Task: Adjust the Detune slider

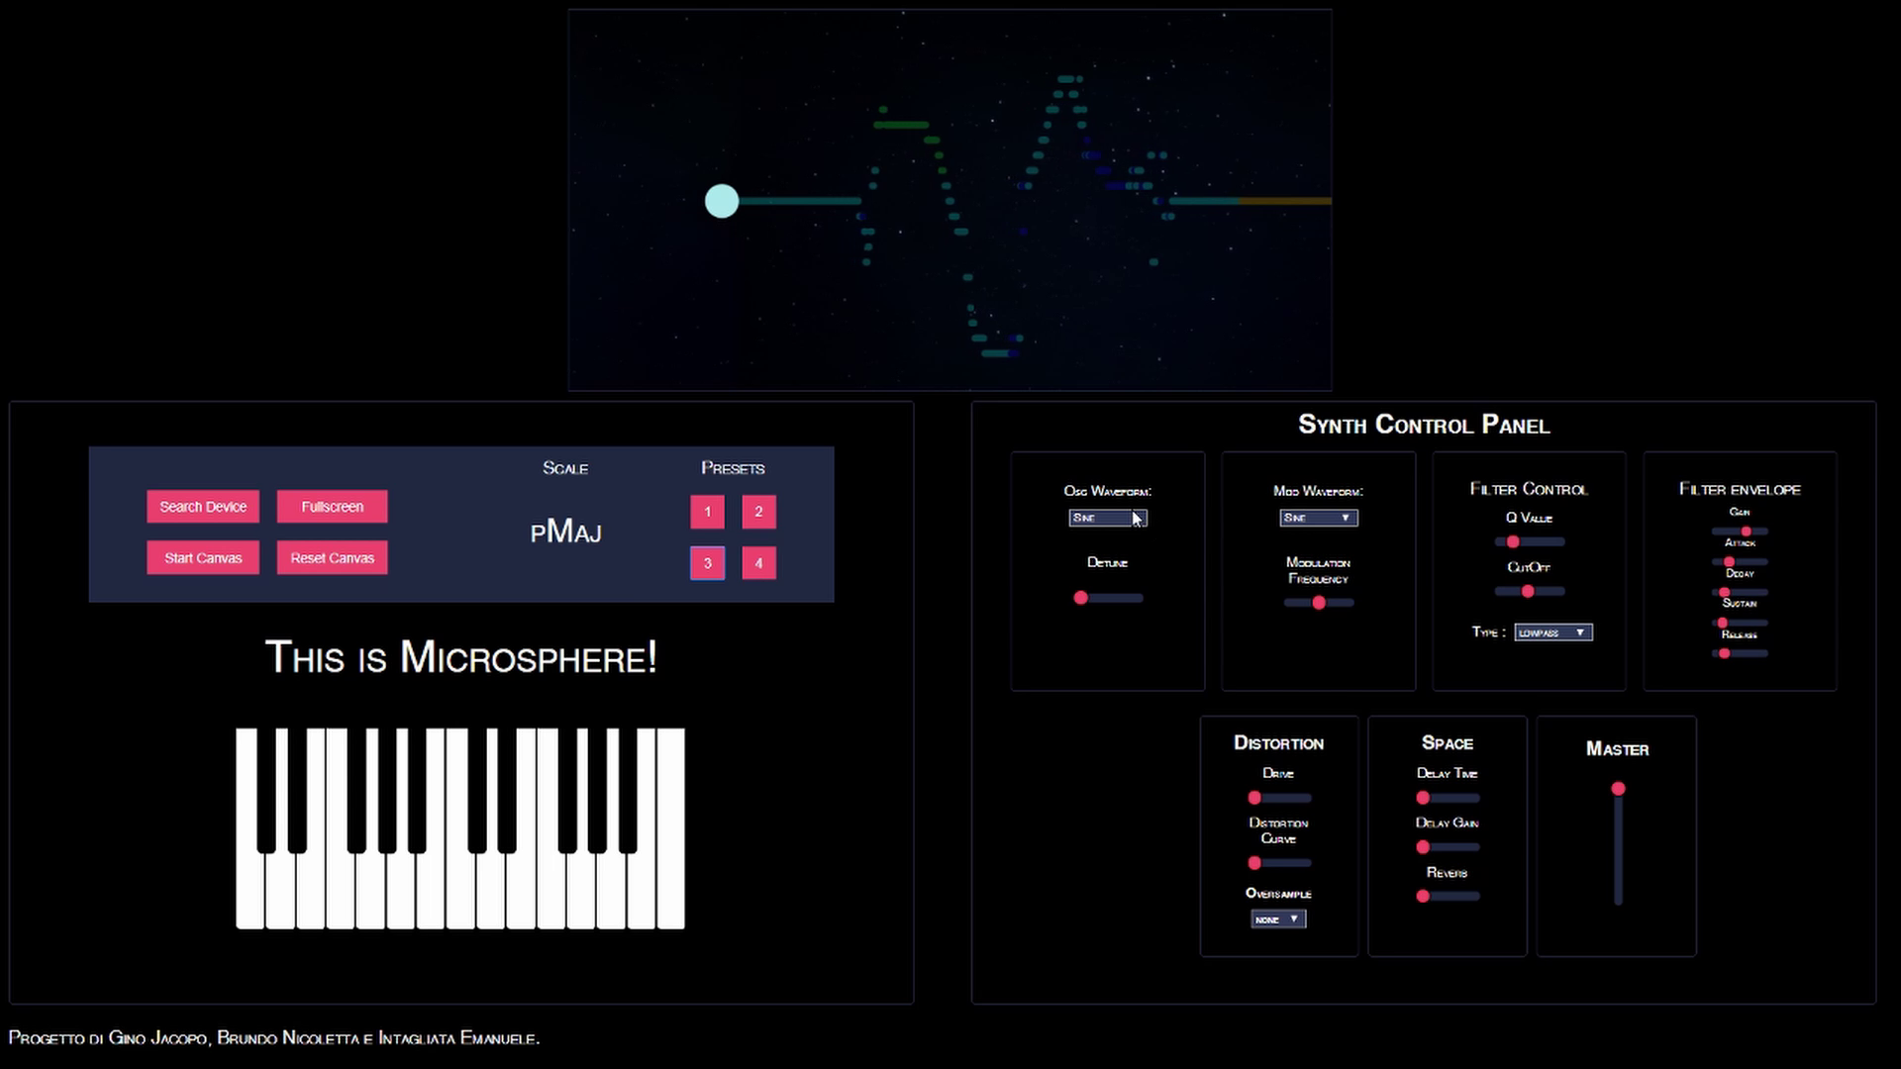Action: [1108, 598]
